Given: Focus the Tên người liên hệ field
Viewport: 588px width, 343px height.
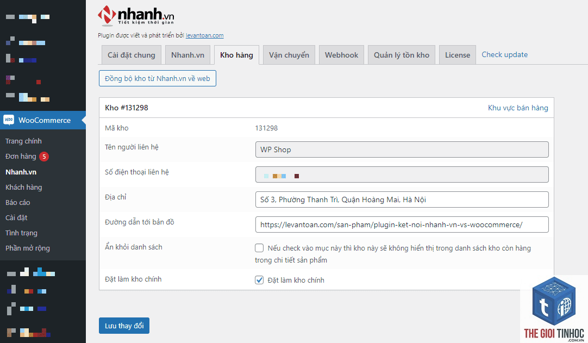Looking at the screenshot, I should tap(402, 149).
